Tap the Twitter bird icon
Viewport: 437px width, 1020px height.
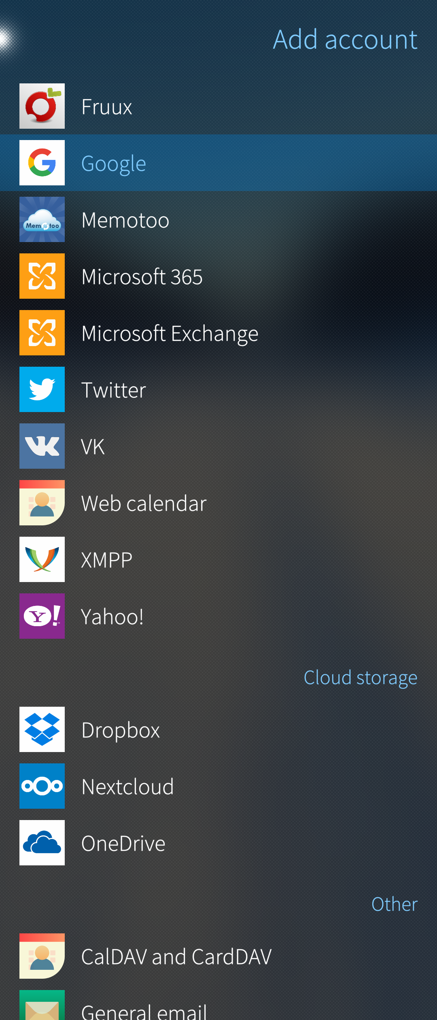click(42, 389)
